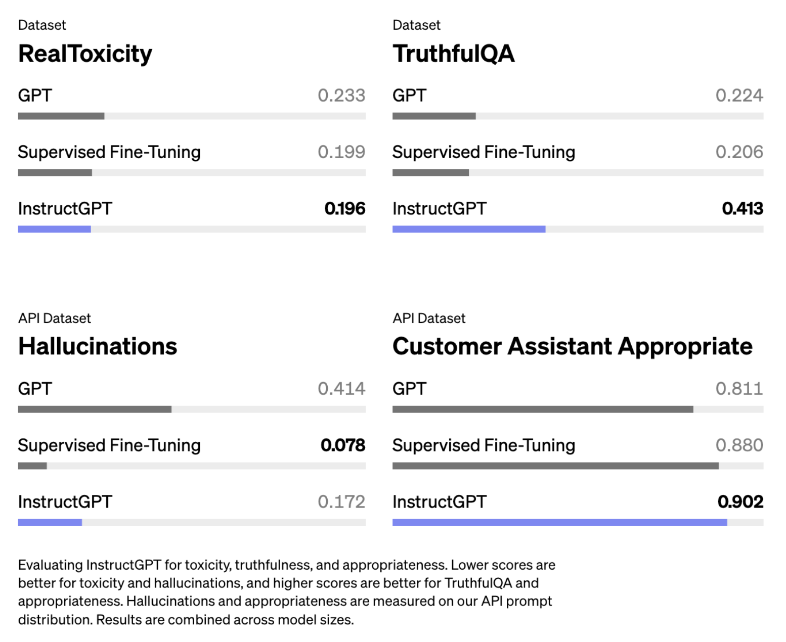Click the bold 0.196 InstructGPT score
Screen dimensions: 786x642
[x=344, y=209]
